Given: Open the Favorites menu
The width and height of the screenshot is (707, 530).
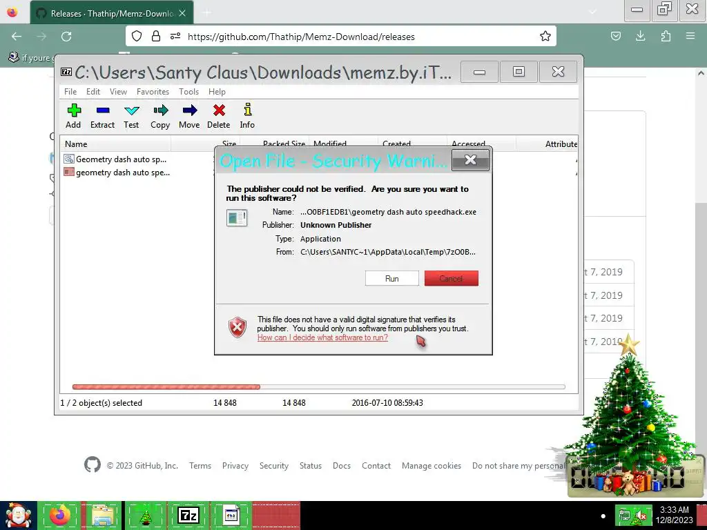Looking at the screenshot, I should 153,92.
